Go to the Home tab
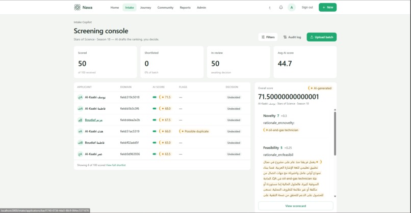411x213 pixels. pos(115,8)
